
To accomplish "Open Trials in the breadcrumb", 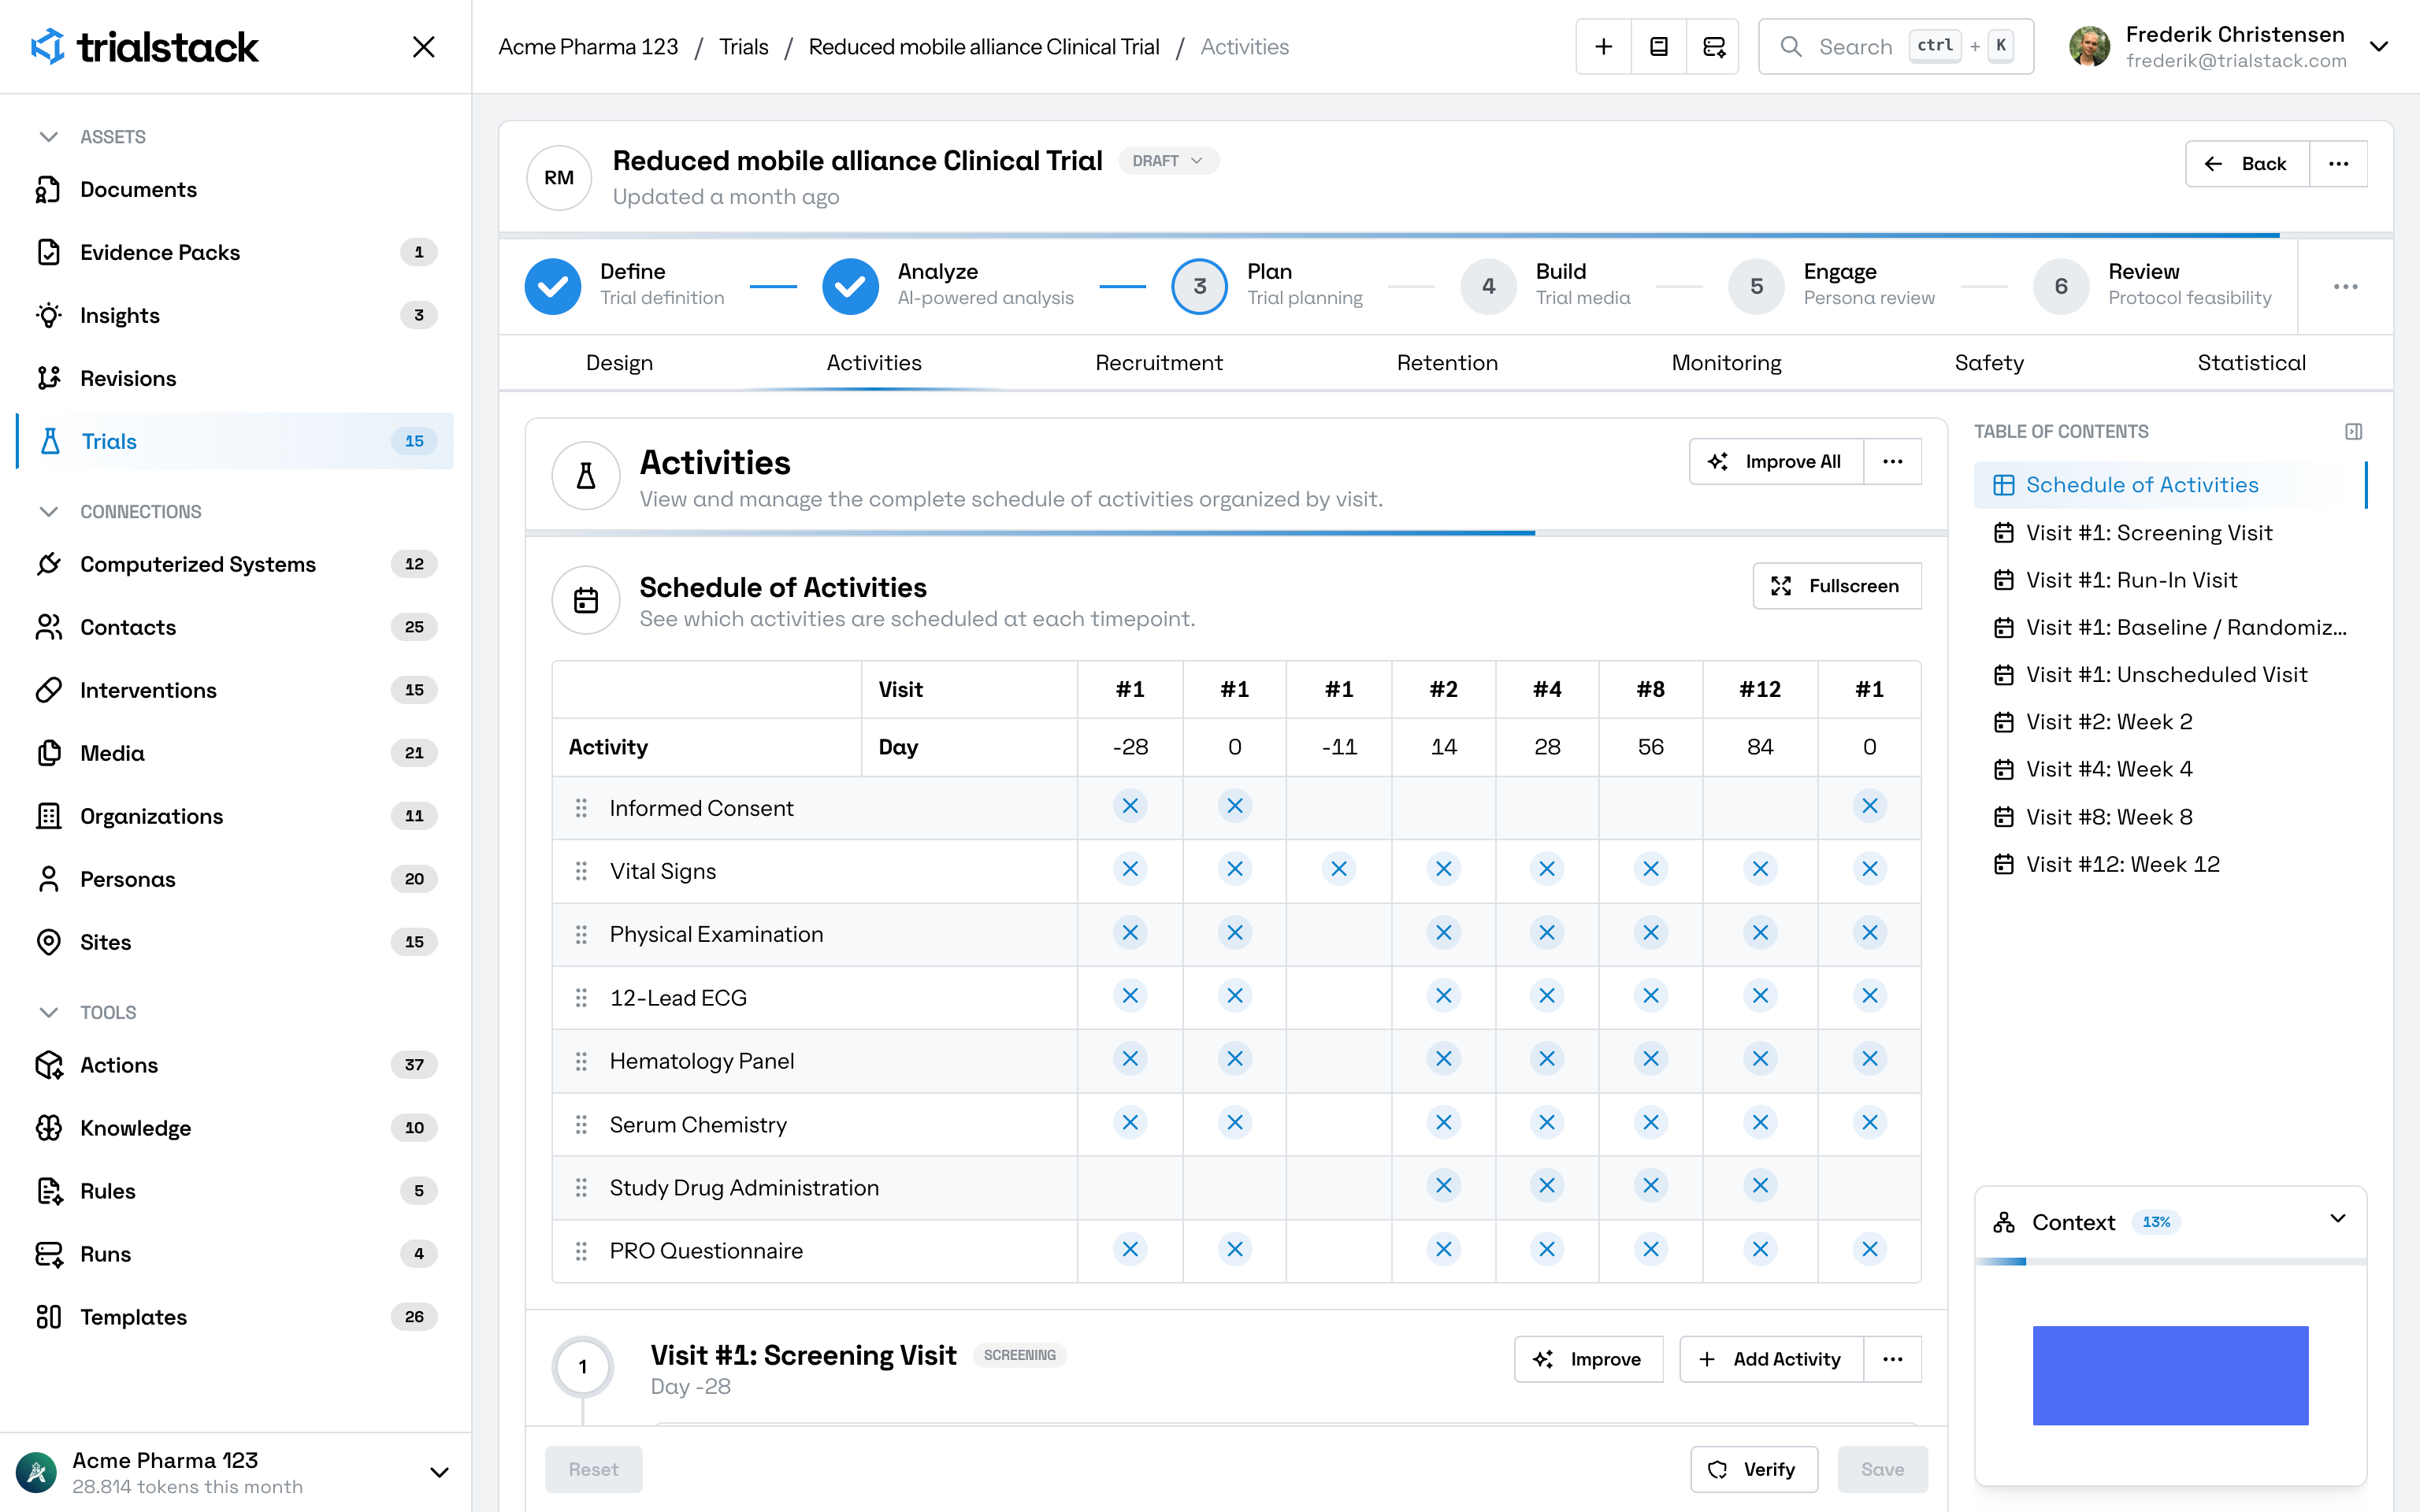I will (744, 47).
